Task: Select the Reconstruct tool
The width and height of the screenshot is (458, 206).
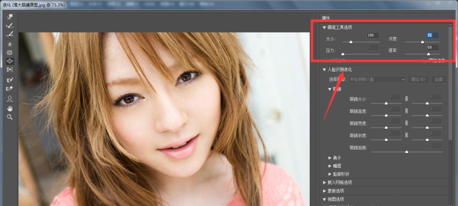Action: 10,25
